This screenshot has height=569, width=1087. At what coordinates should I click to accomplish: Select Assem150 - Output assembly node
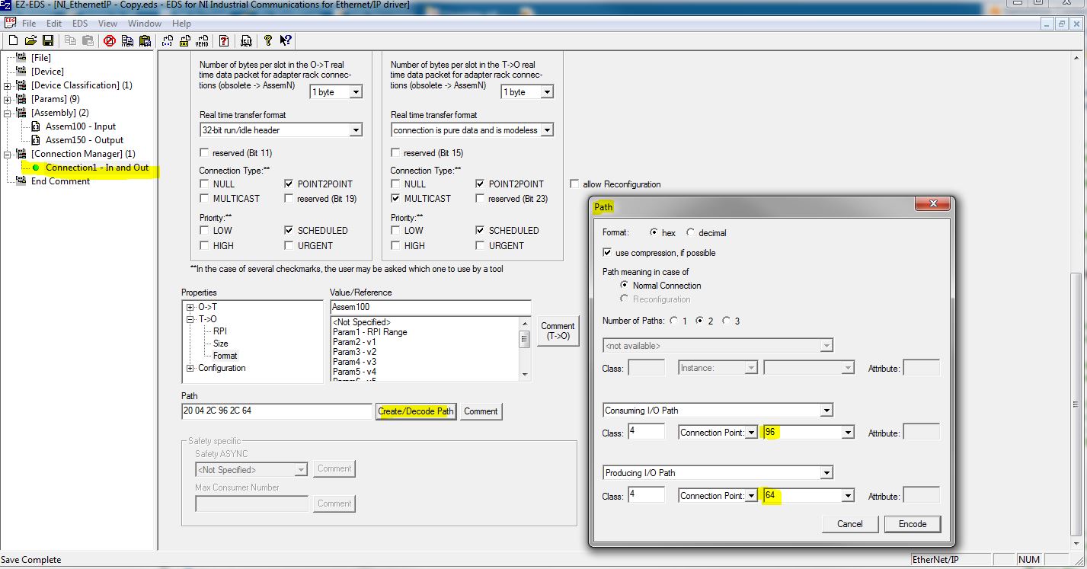85,140
